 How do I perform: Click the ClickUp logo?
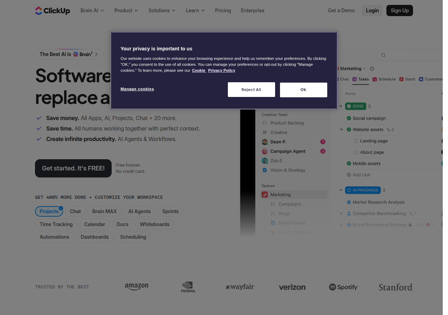52,10
